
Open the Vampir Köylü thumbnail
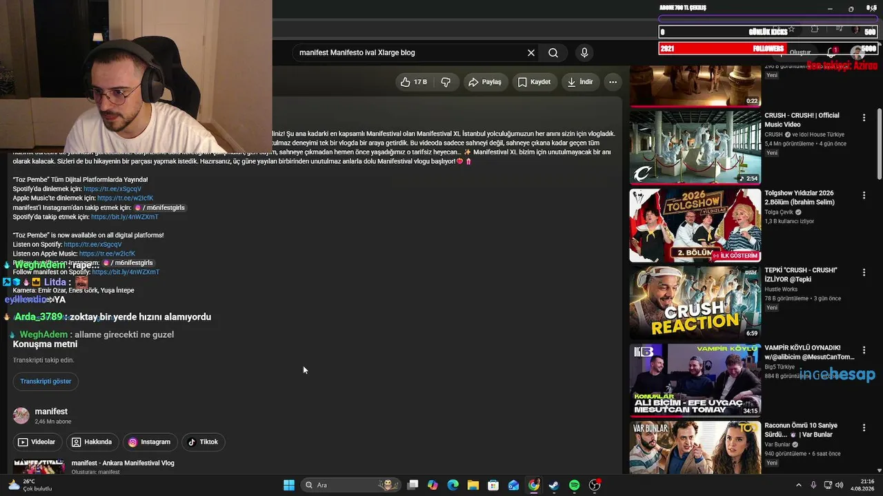[695, 380]
